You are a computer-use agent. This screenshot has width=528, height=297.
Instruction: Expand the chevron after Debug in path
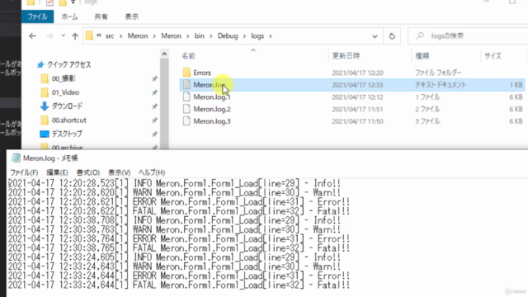tap(244, 36)
